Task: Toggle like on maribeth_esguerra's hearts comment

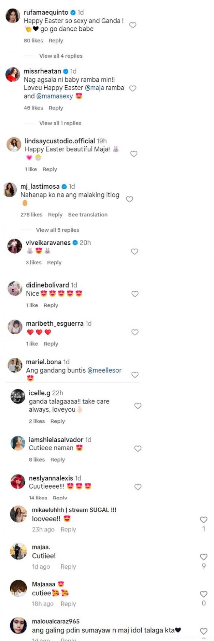Action: click(x=135, y=332)
